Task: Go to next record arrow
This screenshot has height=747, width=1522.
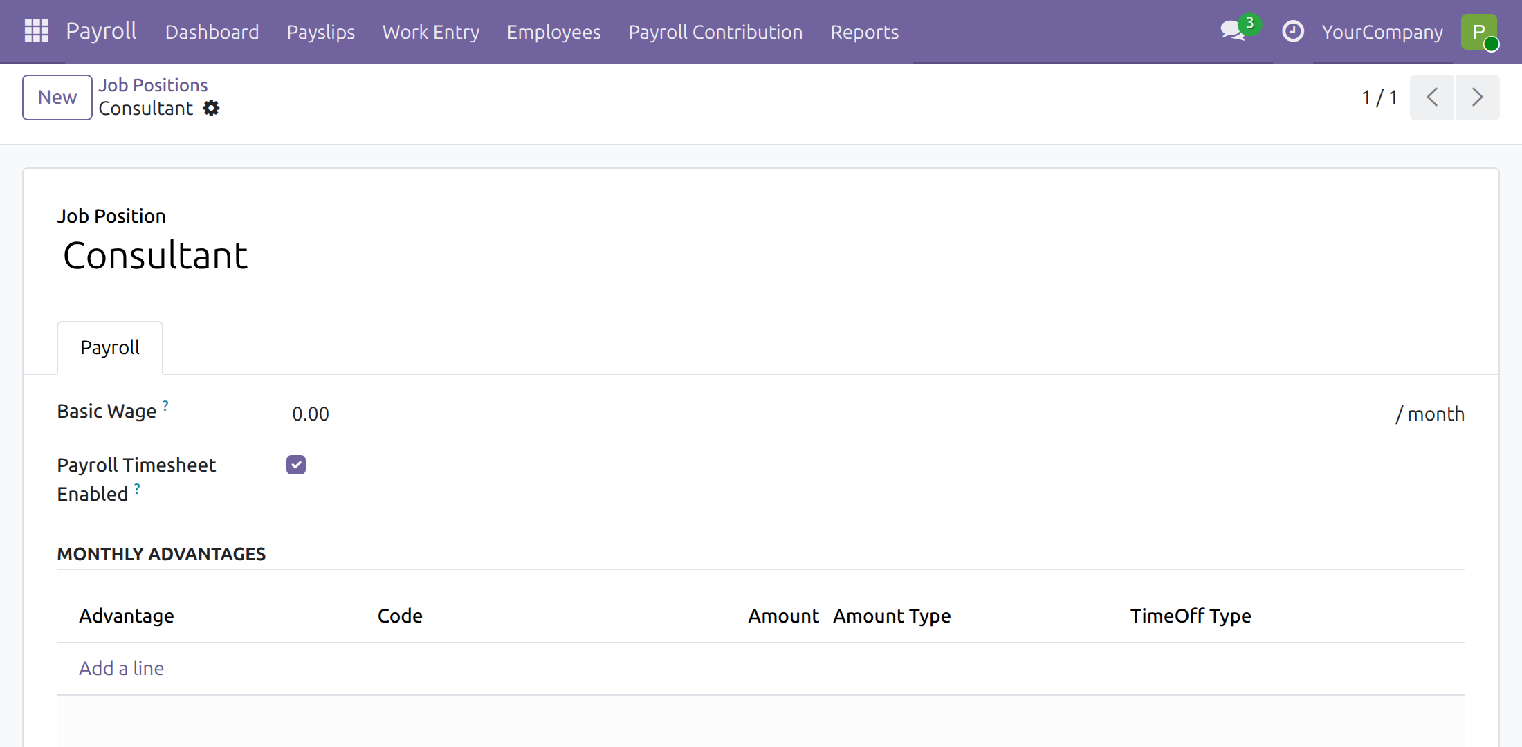Action: [1477, 97]
